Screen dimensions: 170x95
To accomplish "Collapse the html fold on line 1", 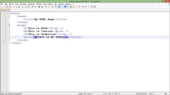I will pos(9,13).
